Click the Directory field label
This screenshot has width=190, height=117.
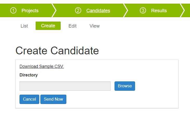(29, 75)
